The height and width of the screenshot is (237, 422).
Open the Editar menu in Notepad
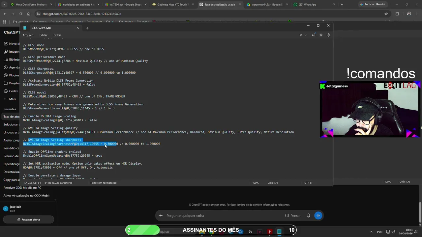click(x=43, y=35)
